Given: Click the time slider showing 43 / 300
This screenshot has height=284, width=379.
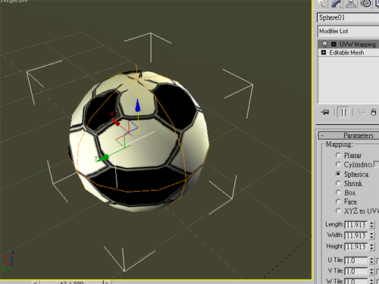Looking at the screenshot, I should 72,282.
